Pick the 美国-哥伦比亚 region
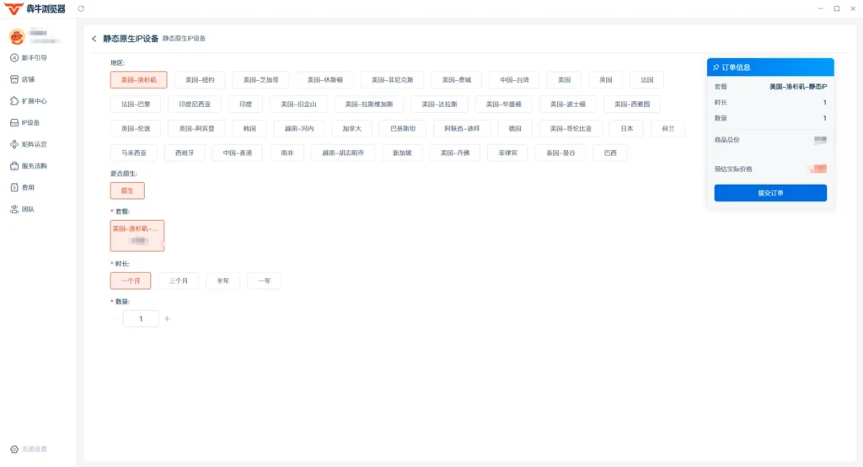This screenshot has width=863, height=467. (571, 128)
